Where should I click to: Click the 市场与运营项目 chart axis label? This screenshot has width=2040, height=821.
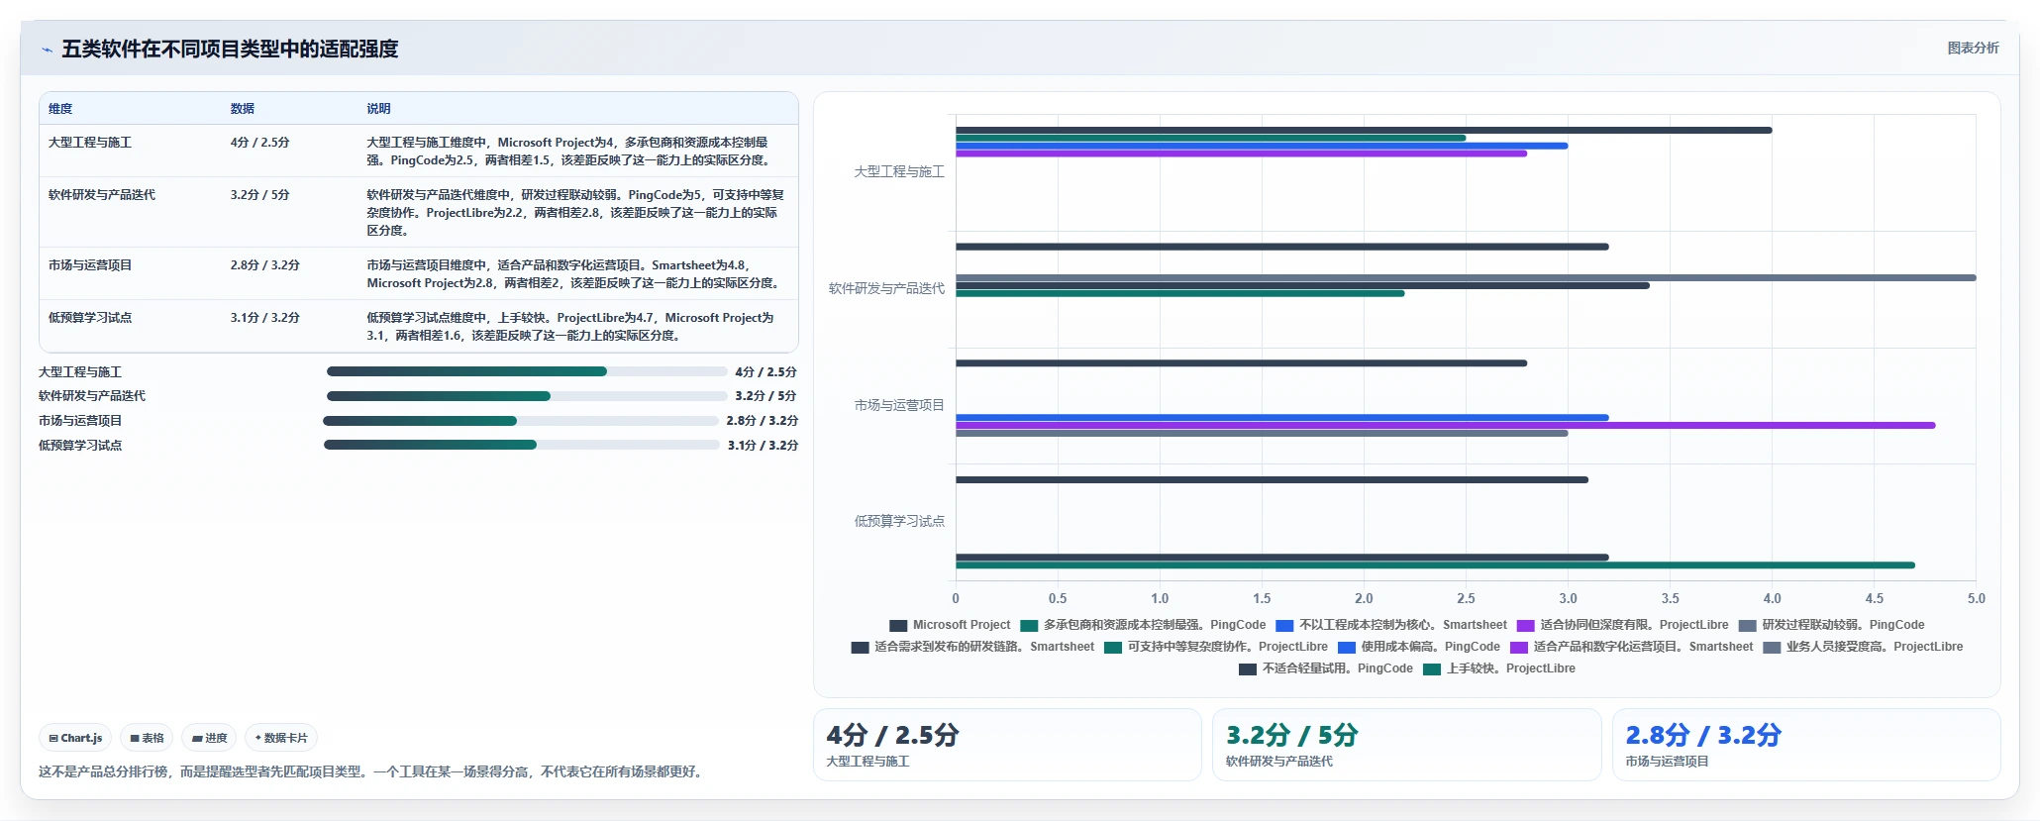tap(899, 405)
